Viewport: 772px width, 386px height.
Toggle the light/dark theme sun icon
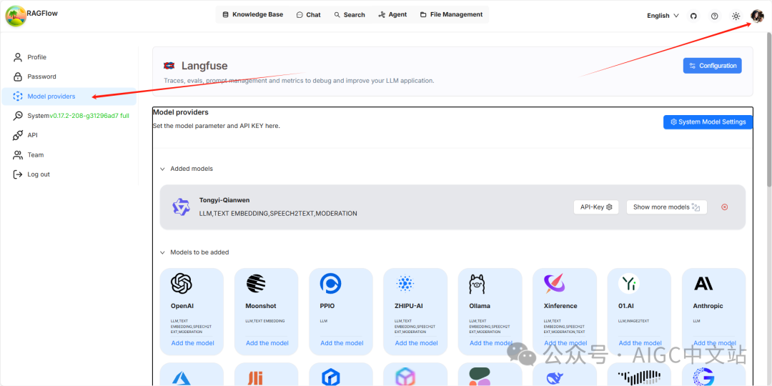(x=736, y=16)
